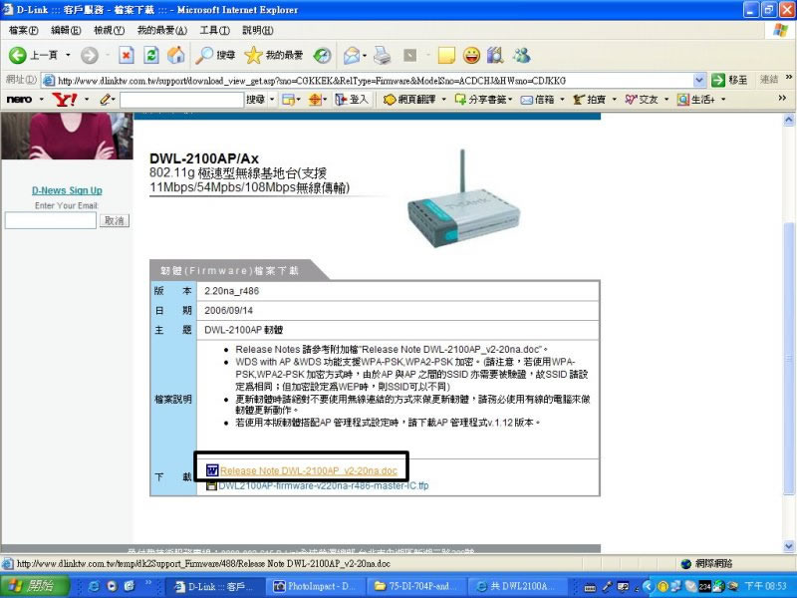Viewport: 797px width, 598px height.
Task: Click the Word document icon beside Release Note
Action: click(212, 470)
